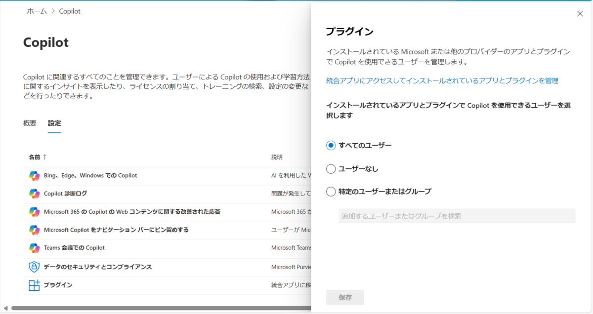593x314 pixels.
Task: Sort by the 名前 column arrow
Action: pyautogui.click(x=44, y=157)
